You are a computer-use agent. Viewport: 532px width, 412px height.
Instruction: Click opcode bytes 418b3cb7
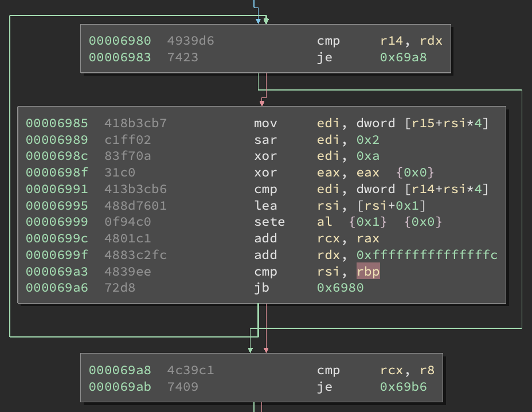(x=135, y=123)
